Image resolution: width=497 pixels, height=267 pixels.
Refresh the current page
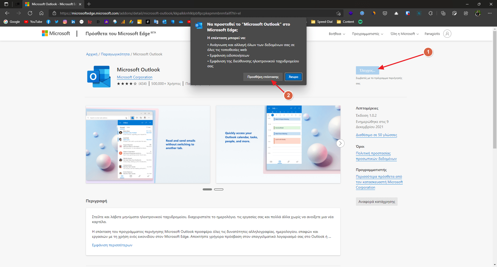click(30, 13)
